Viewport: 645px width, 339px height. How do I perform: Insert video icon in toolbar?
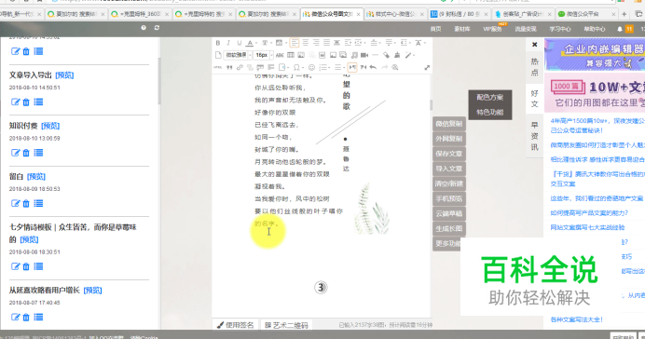point(364,55)
